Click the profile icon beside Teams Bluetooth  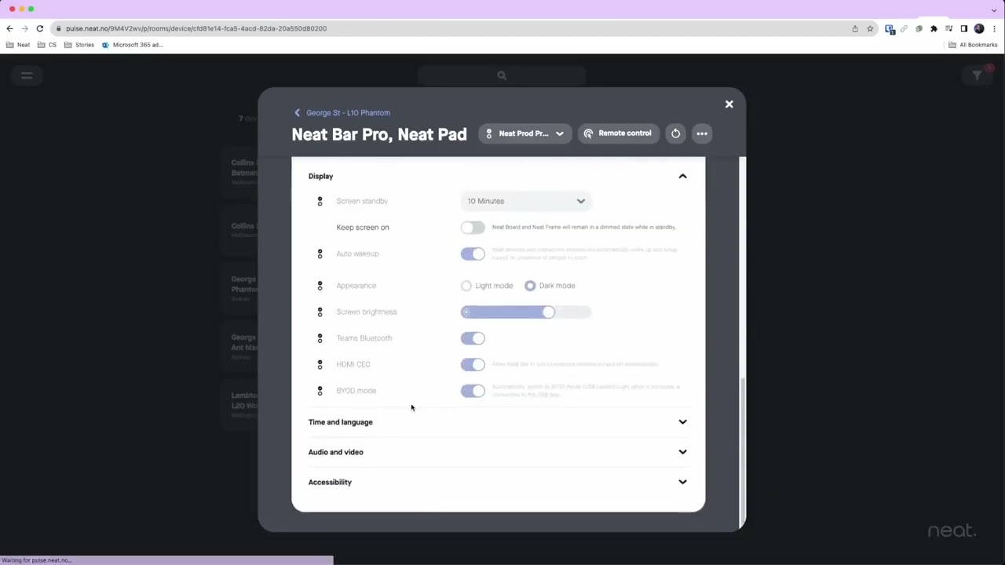click(x=320, y=338)
